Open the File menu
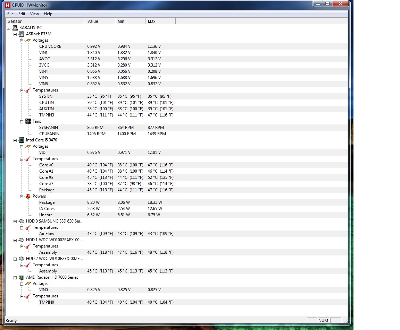The width and height of the screenshot is (400, 330). tap(10, 14)
